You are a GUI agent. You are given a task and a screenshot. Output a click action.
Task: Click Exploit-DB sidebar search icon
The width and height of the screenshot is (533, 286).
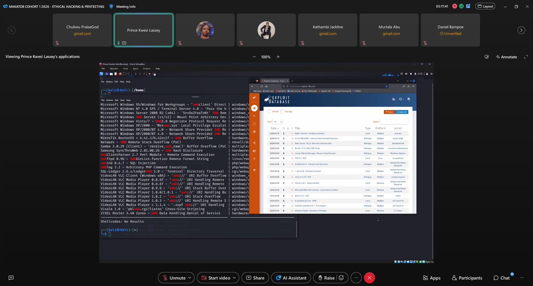[x=254, y=116]
